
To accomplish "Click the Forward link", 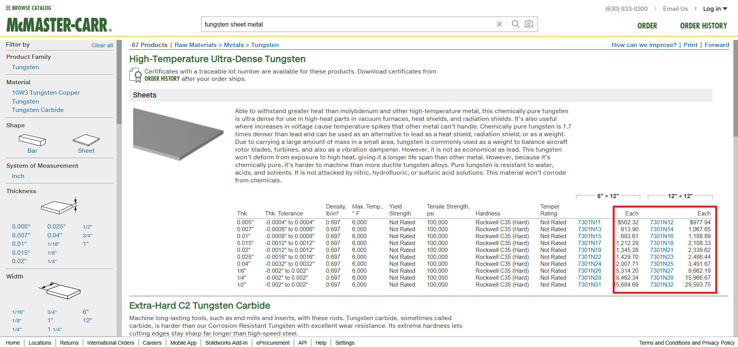I will (x=717, y=45).
